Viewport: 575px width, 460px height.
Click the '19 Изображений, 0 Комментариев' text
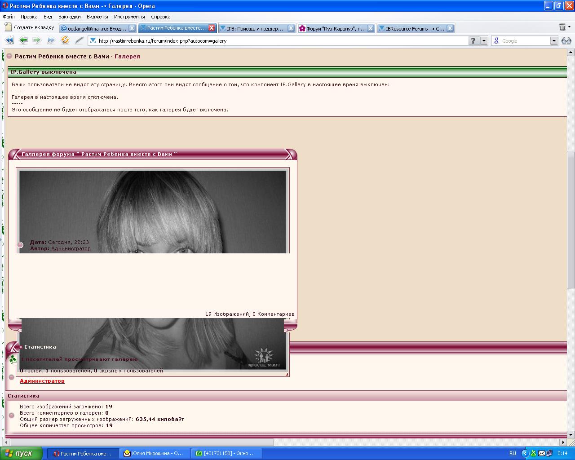pos(250,314)
